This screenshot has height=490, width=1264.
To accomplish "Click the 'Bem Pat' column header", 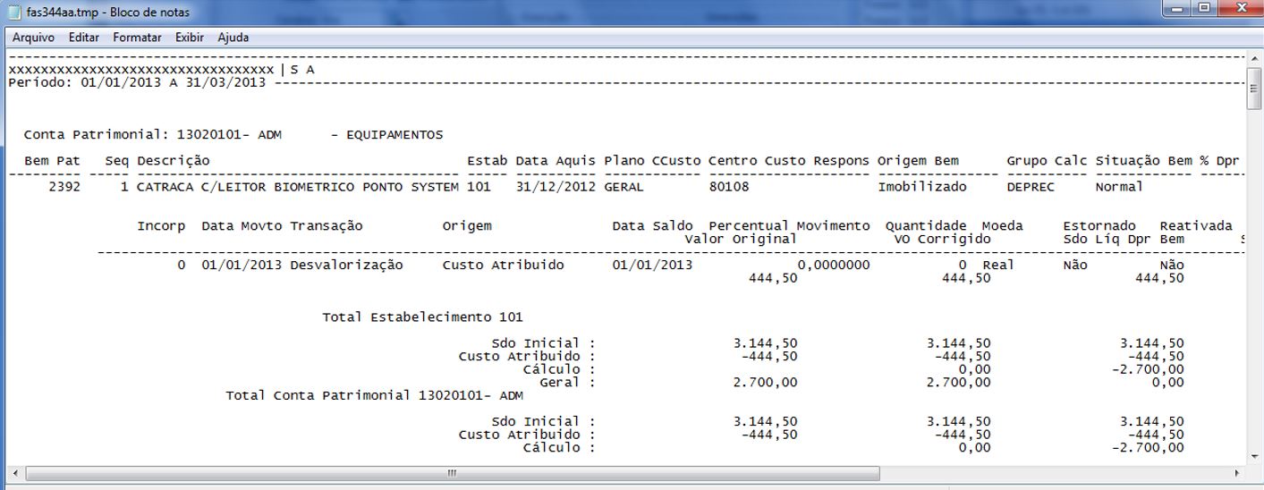I will (52, 161).
